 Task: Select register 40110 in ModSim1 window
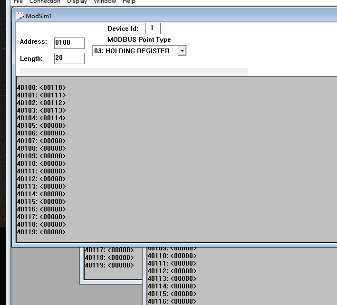[41, 163]
